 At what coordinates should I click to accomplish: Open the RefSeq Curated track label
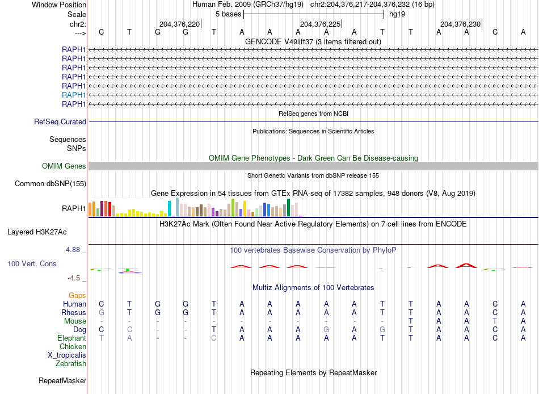tap(60, 122)
